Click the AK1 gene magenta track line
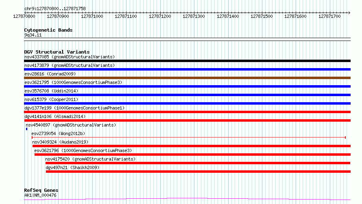This screenshot has width=362, height=204. [187, 199]
